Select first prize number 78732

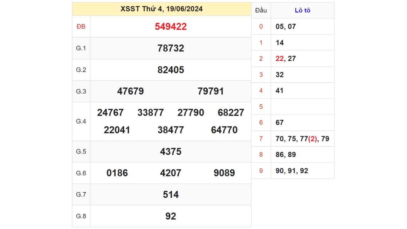[x=171, y=48]
